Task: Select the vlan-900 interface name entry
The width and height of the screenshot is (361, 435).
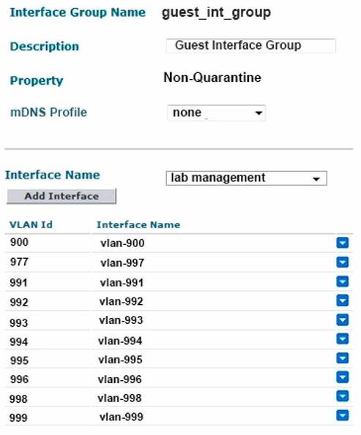Action: pyautogui.click(x=122, y=243)
